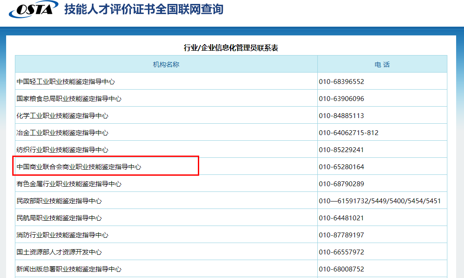Select phone number 010-68008752

[341, 269]
